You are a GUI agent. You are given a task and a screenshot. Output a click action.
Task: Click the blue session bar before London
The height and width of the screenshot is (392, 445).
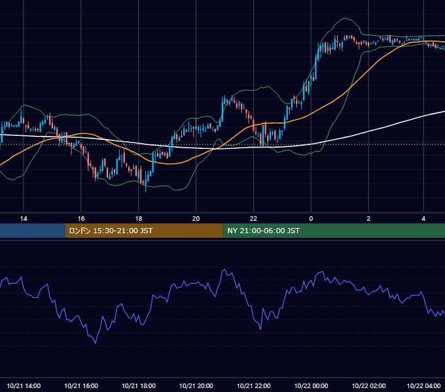(x=33, y=231)
